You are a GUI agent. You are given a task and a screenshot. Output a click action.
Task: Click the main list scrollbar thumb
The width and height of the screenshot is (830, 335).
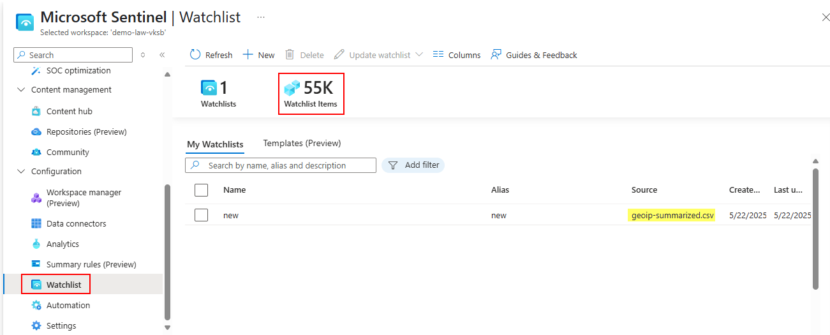click(x=815, y=228)
